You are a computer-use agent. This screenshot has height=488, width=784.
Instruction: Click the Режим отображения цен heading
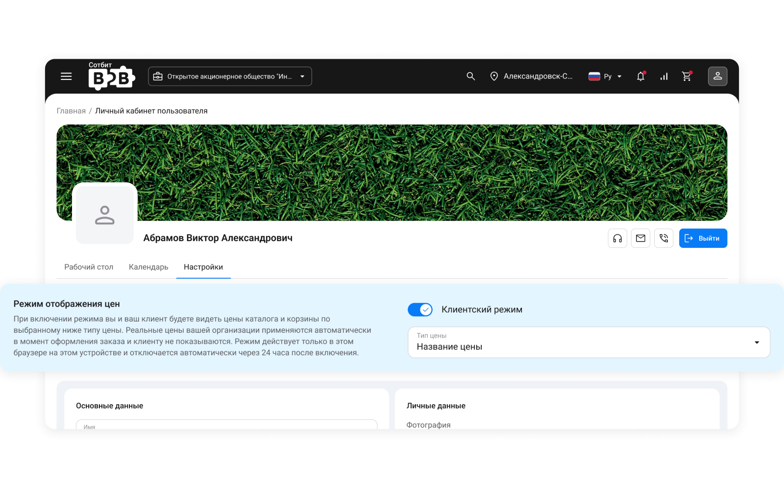coord(67,304)
